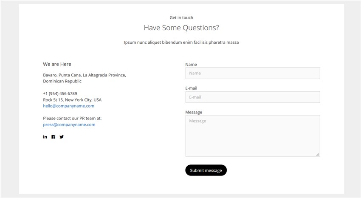Click the Message field label
Screen dimensions: 361x198
[194, 112]
